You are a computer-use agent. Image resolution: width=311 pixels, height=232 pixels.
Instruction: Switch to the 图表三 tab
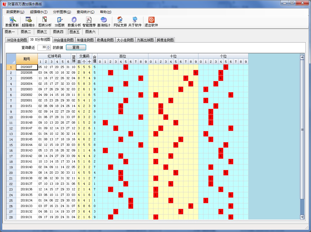coord(42,32)
